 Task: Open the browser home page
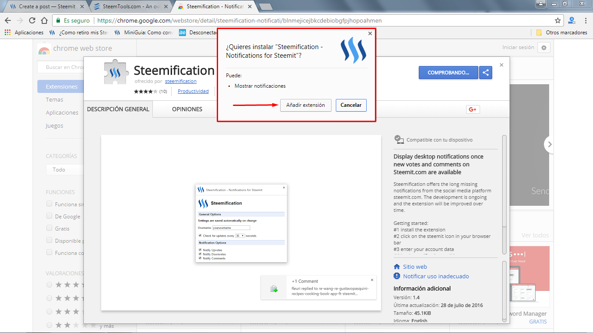(44, 20)
